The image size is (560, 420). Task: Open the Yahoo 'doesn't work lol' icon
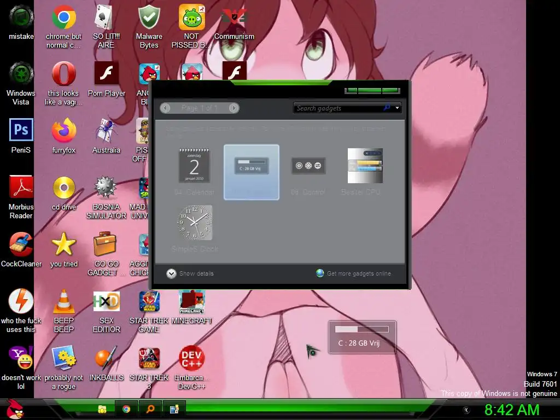tap(21, 368)
